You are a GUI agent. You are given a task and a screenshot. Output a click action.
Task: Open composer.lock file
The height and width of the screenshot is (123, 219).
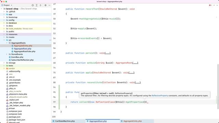click(x=15, y=114)
